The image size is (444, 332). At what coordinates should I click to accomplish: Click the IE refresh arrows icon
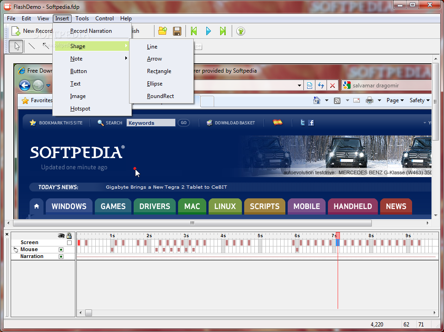pos(321,86)
